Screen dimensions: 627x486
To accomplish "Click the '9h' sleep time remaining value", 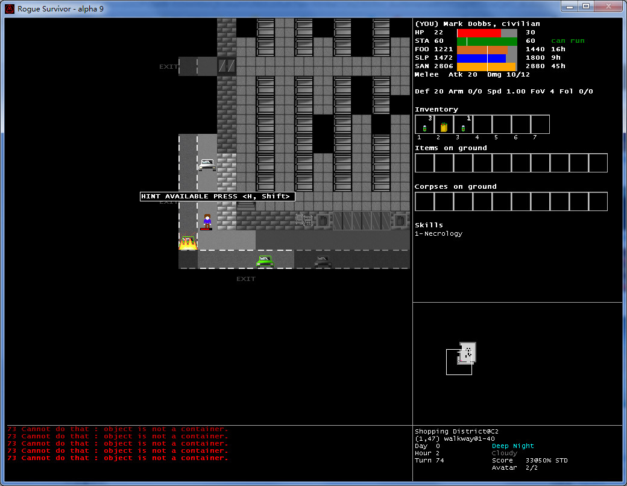I will click(x=556, y=58).
